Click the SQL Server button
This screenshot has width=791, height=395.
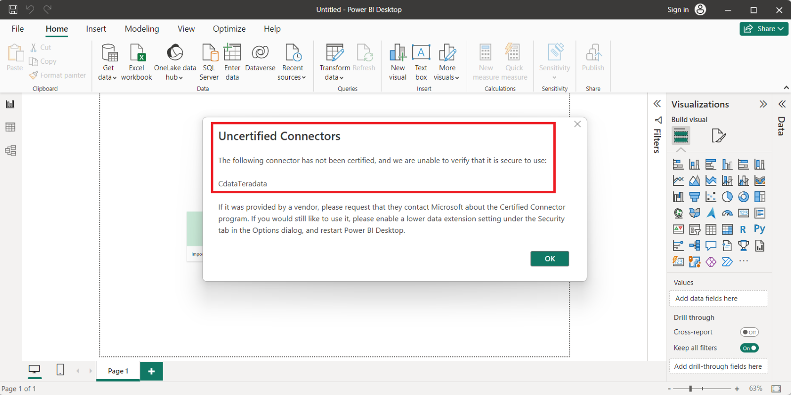(x=209, y=62)
